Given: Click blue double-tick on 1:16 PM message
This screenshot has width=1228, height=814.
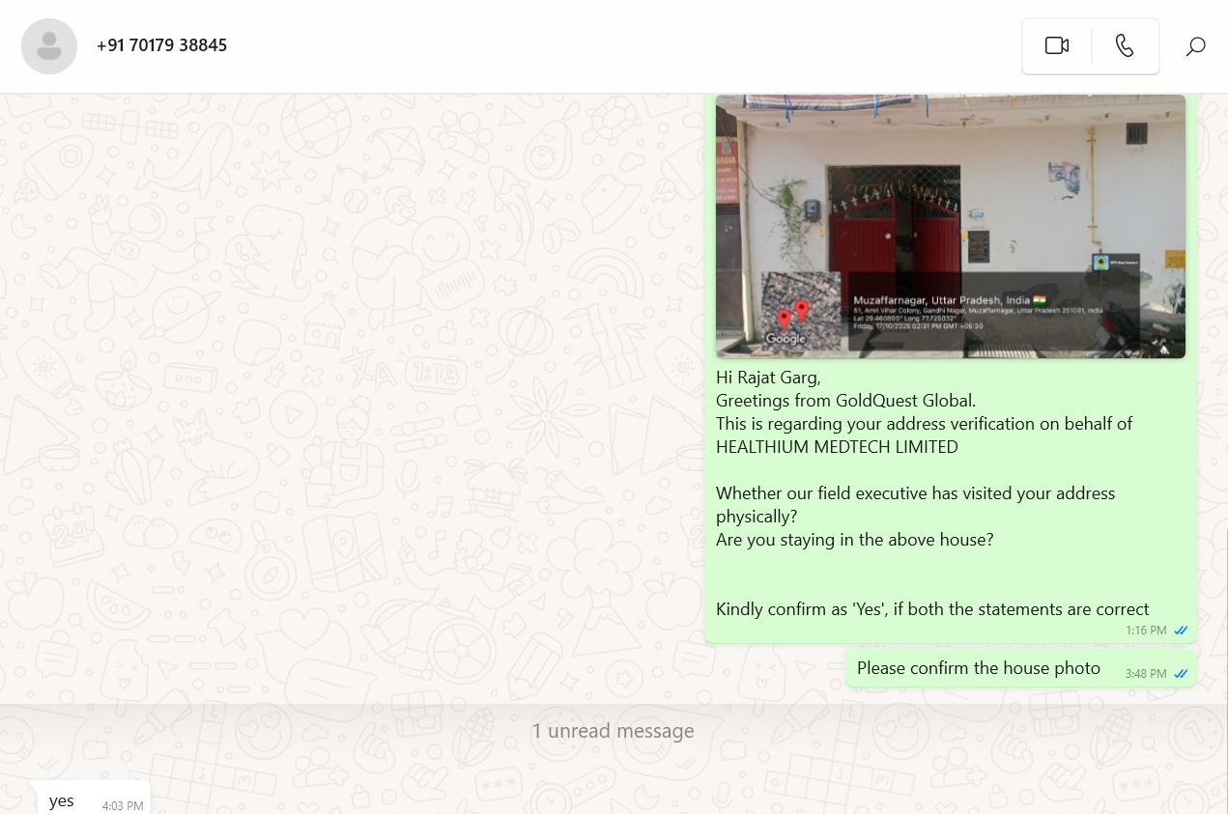Looking at the screenshot, I should [x=1181, y=631].
